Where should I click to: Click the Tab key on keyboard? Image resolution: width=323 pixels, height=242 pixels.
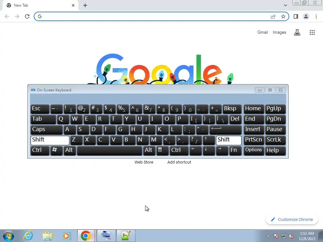(x=43, y=120)
